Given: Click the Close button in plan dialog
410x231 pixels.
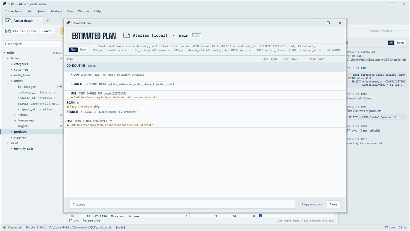Looking at the screenshot, I should pos(334,204).
